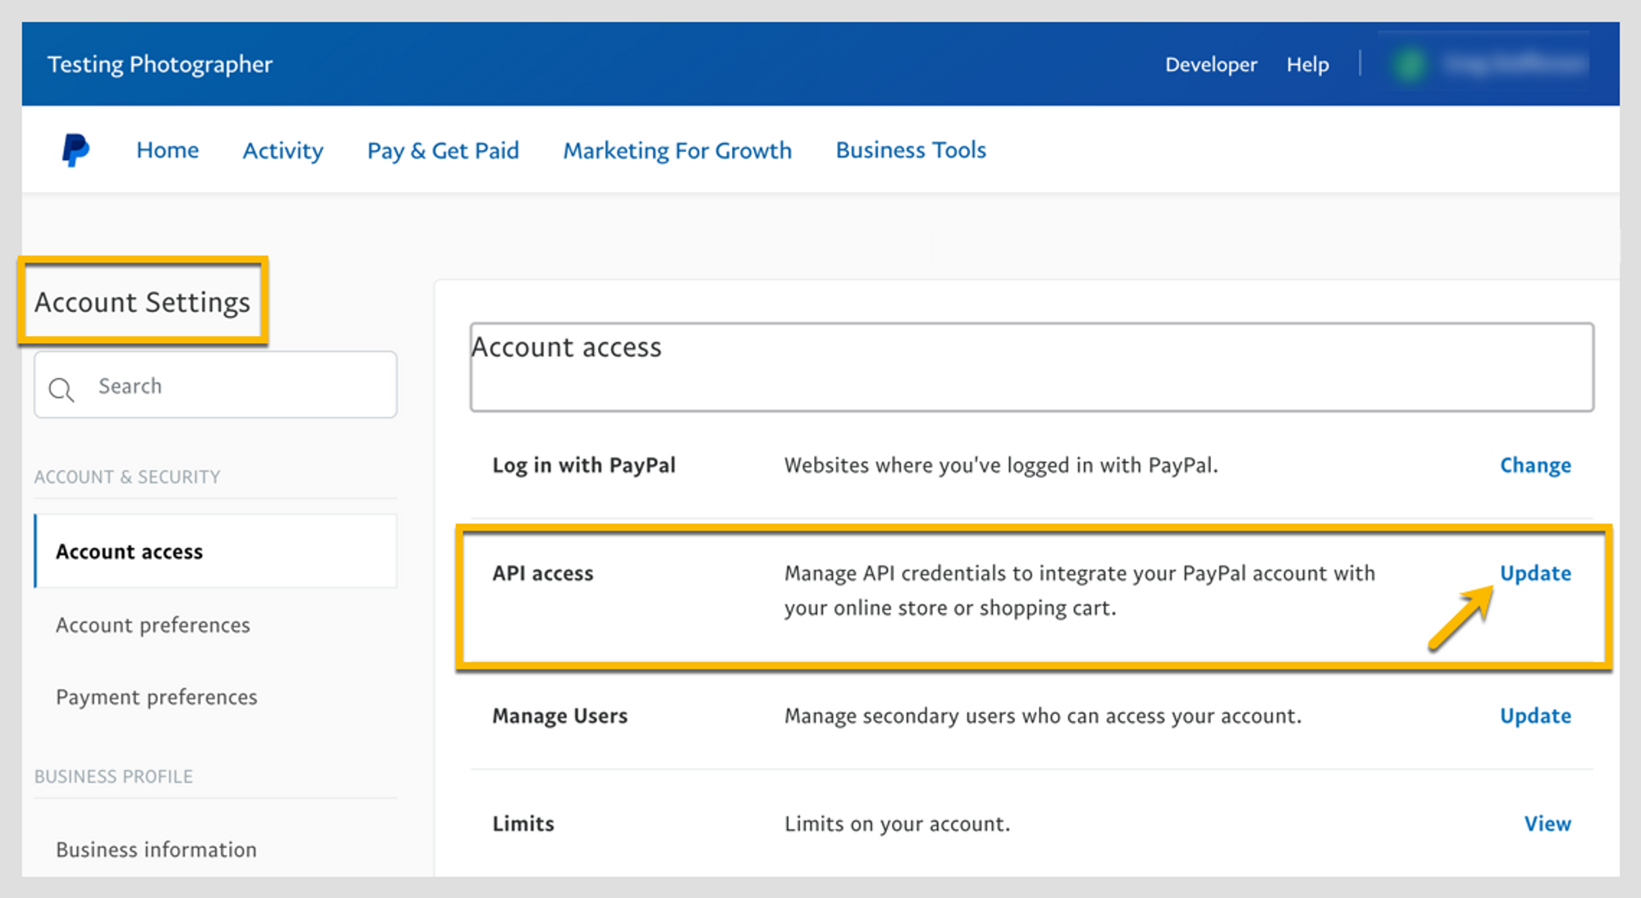Click Update next to API access
1641x898 pixels.
(x=1535, y=573)
